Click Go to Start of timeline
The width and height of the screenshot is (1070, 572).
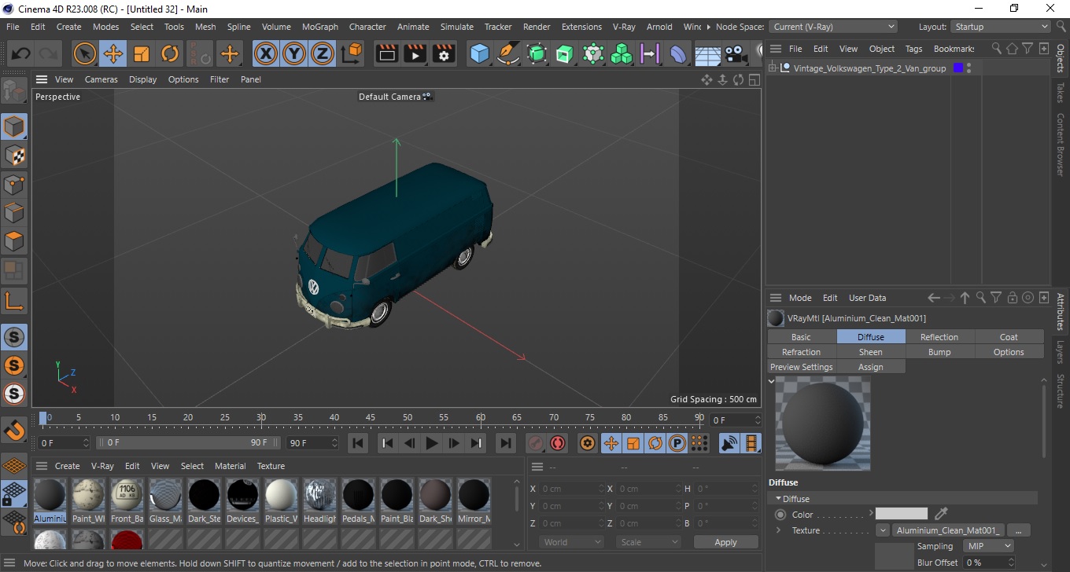tap(358, 443)
